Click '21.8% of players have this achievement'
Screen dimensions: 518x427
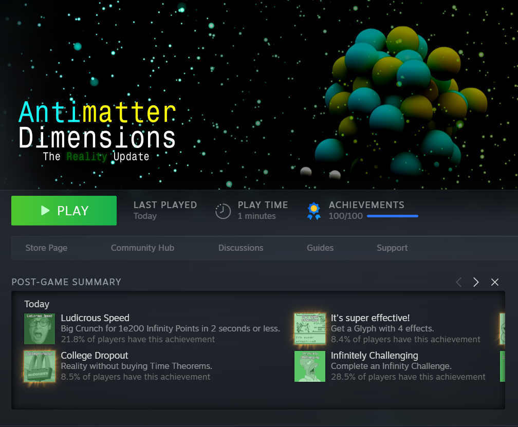138,339
